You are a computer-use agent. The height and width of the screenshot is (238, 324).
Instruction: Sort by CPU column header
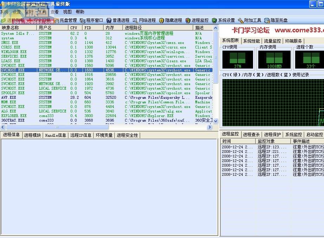click(75, 28)
